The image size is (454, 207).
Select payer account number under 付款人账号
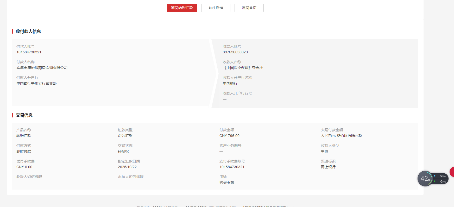click(x=29, y=52)
